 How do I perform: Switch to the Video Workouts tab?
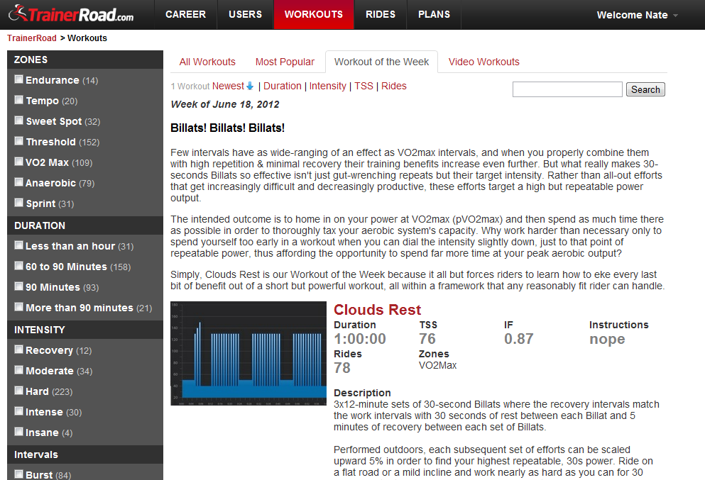pyautogui.click(x=483, y=62)
